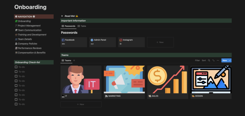Open the Facebook password card
245x116 pixels.
click(73, 42)
